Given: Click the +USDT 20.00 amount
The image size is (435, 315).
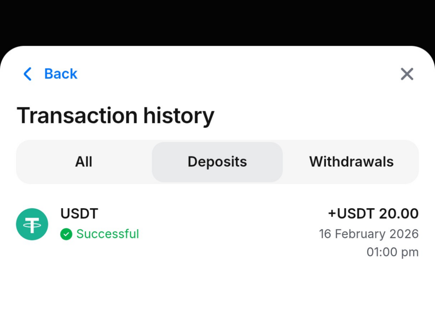Looking at the screenshot, I should (373, 213).
